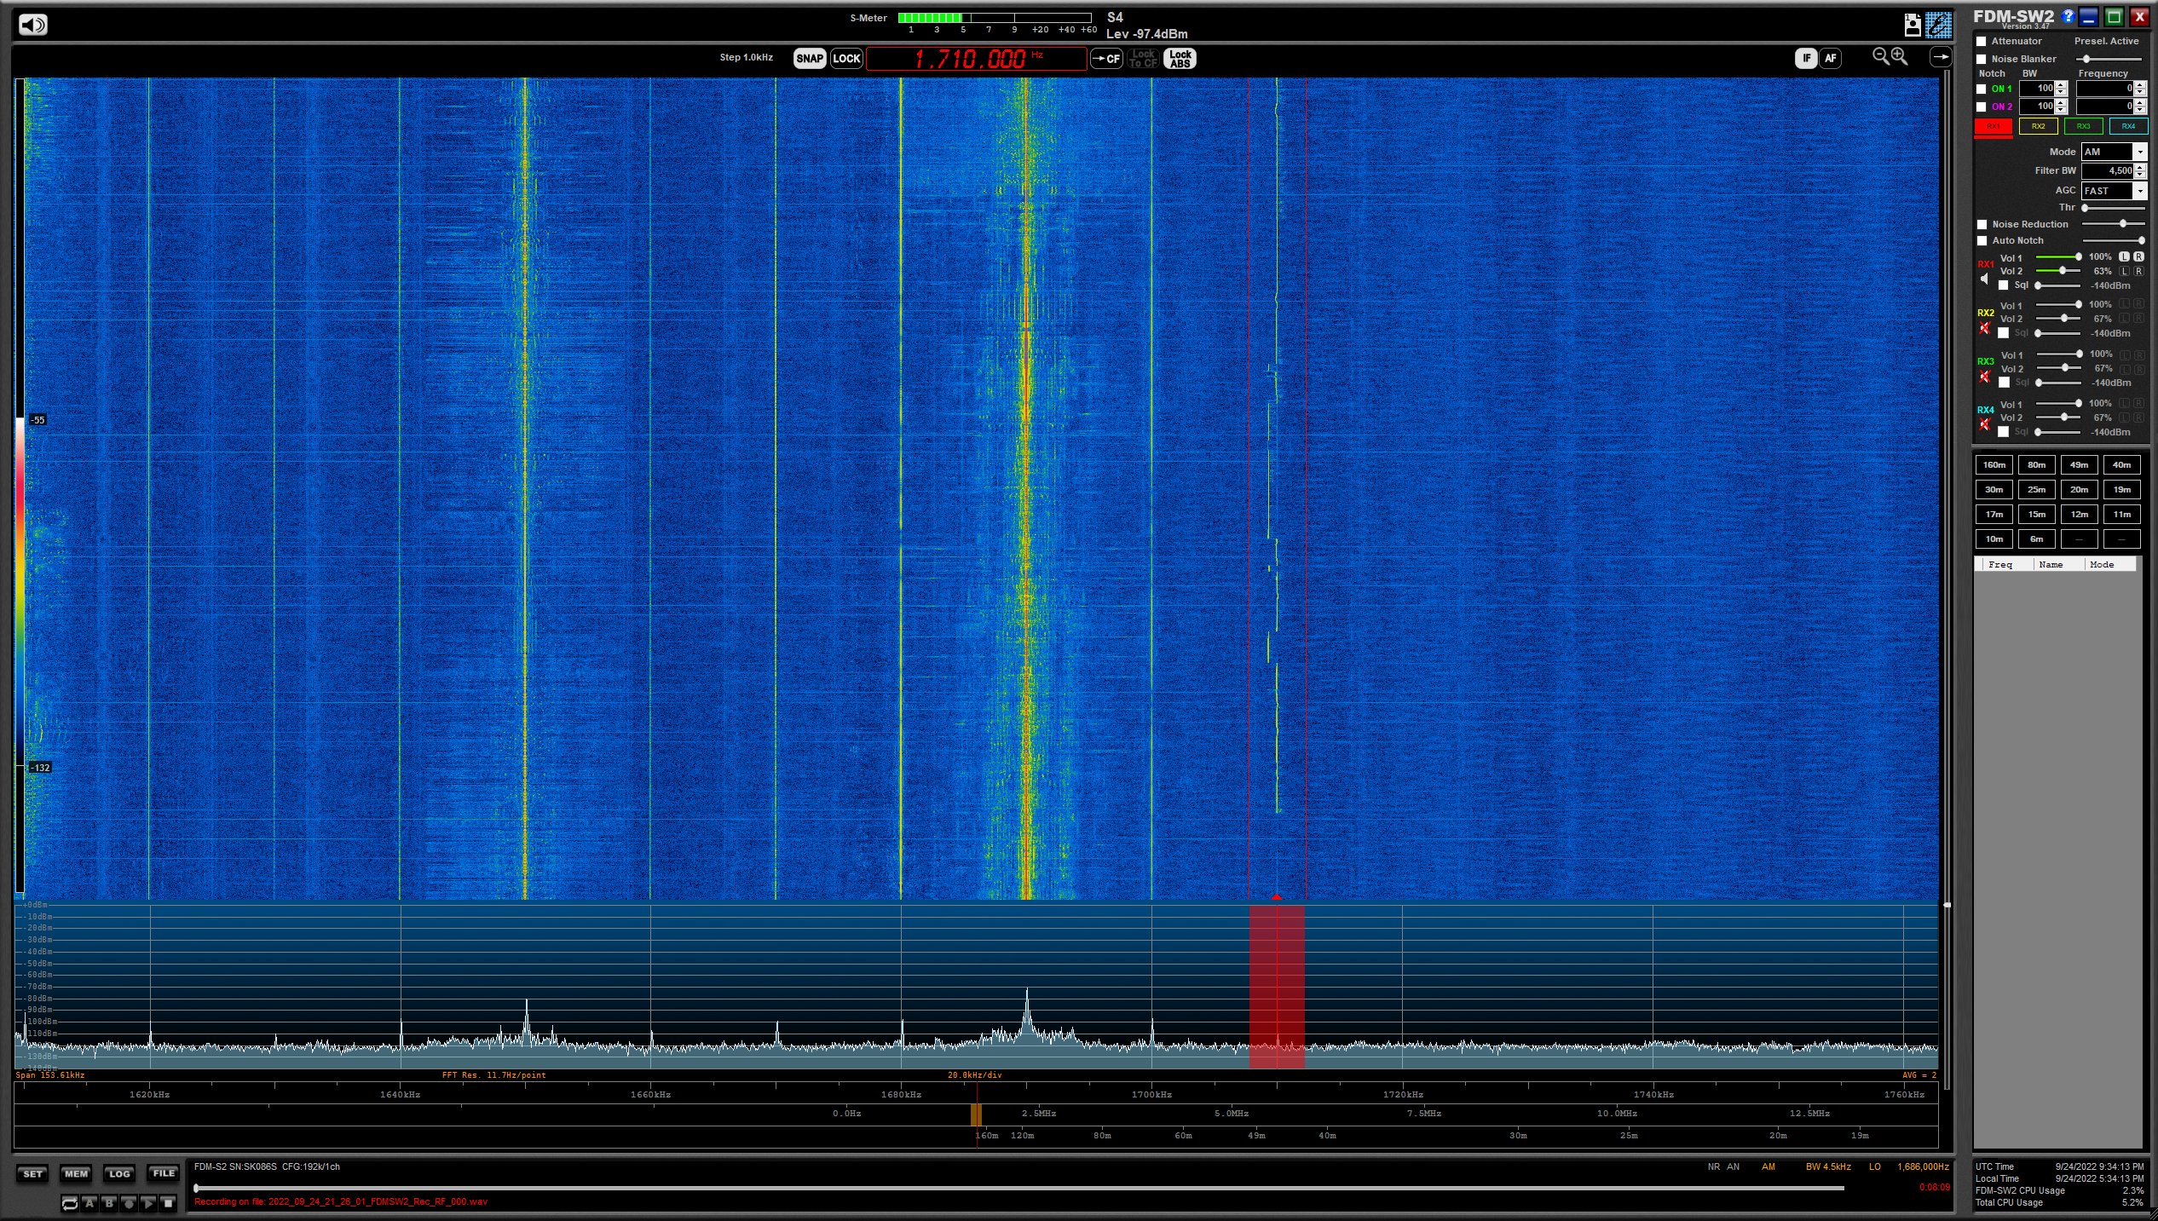Click the play button

(148, 1203)
